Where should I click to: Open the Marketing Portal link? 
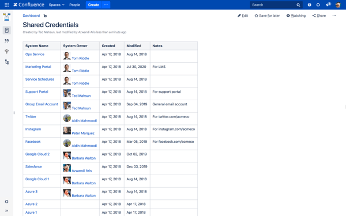pos(38,67)
